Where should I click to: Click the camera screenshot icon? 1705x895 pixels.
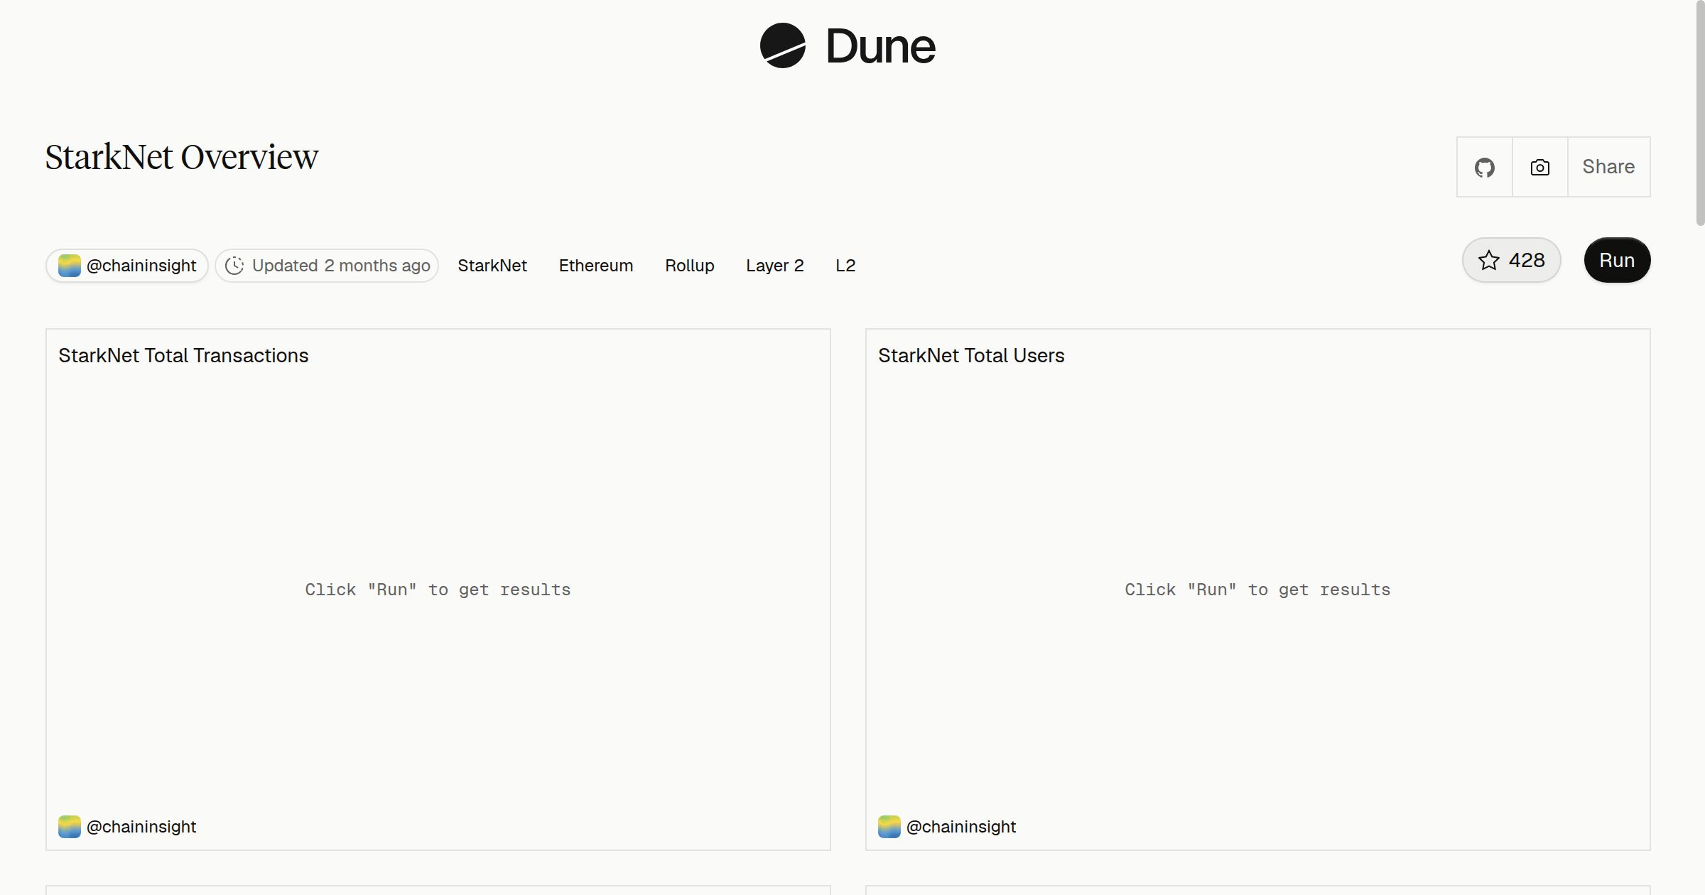coord(1540,167)
